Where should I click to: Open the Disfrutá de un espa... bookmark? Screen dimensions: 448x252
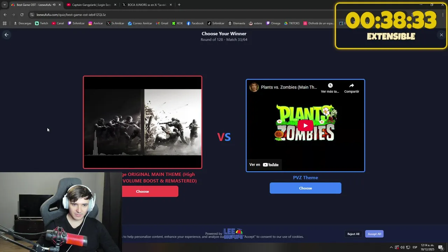(x=318, y=23)
